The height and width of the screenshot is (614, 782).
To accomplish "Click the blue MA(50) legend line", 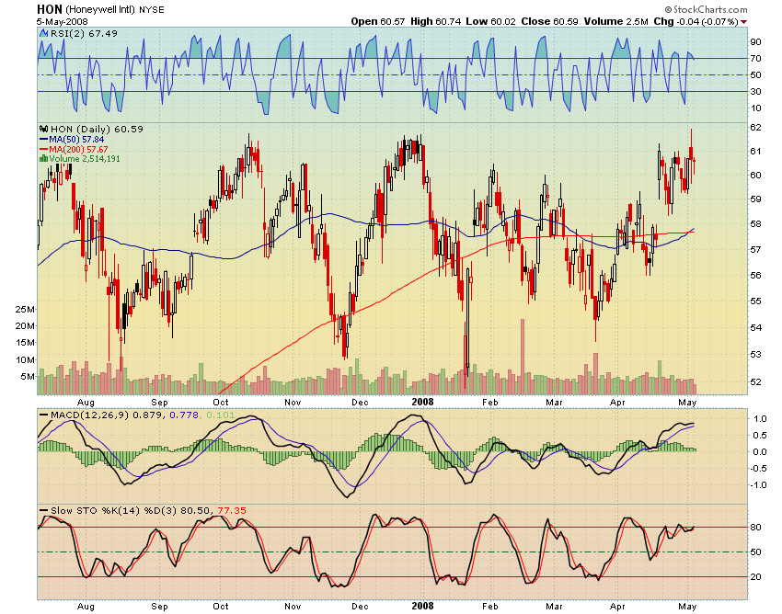I will coord(44,140).
